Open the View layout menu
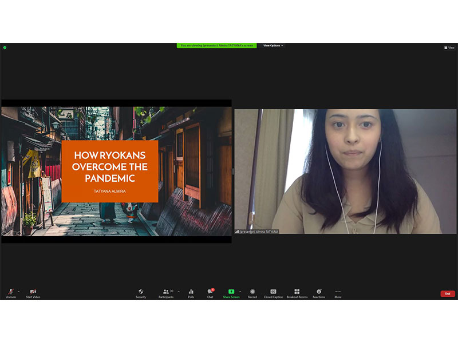The width and height of the screenshot is (458, 343). pyautogui.click(x=449, y=47)
